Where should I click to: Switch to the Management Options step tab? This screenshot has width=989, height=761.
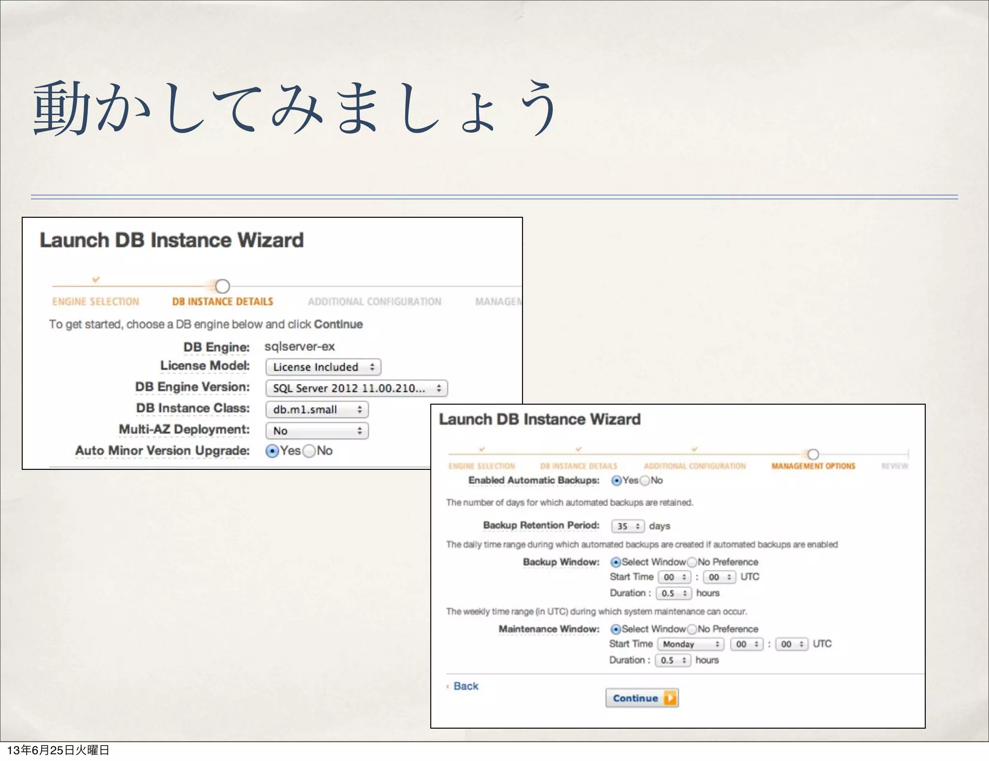coord(813,466)
